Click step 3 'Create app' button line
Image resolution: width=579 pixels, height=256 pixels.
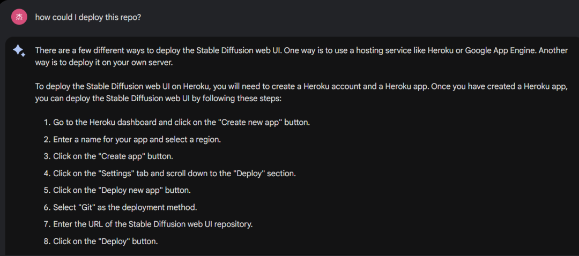108,156
